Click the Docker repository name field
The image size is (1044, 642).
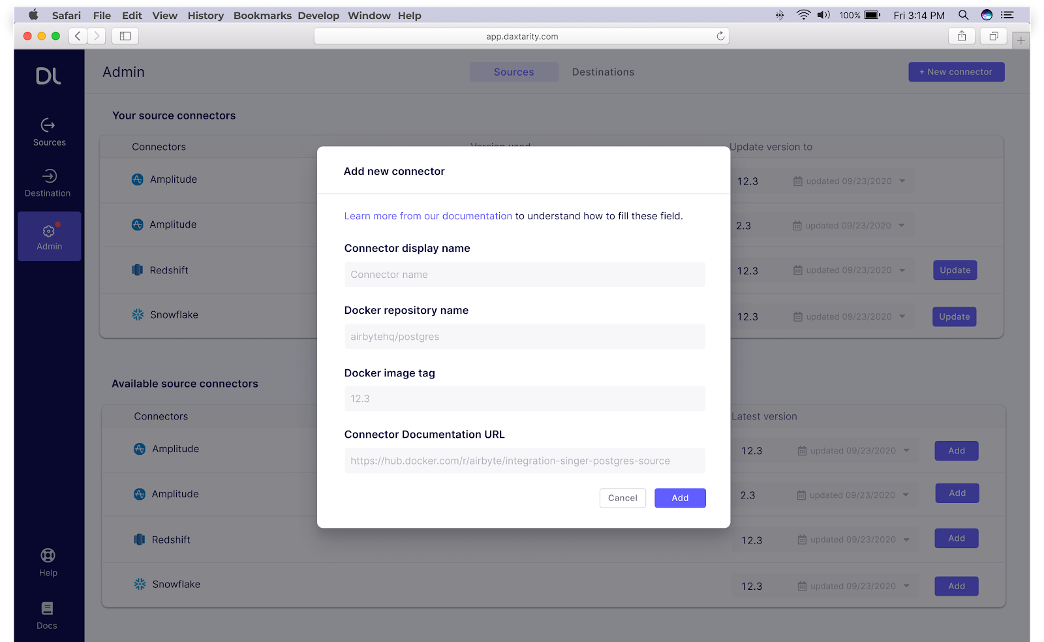525,337
